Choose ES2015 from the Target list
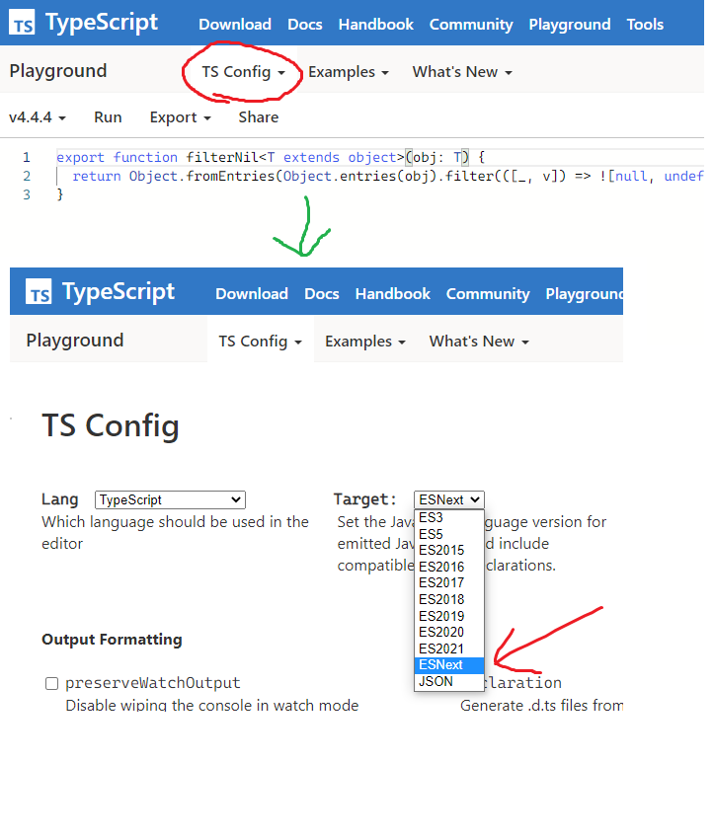The width and height of the screenshot is (714, 839). [x=449, y=550]
